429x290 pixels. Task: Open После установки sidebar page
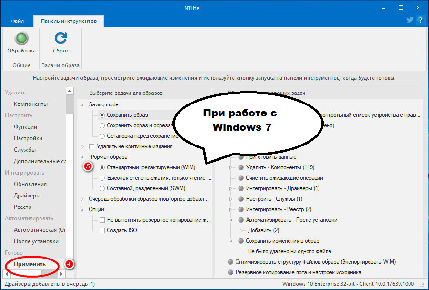click(x=36, y=241)
